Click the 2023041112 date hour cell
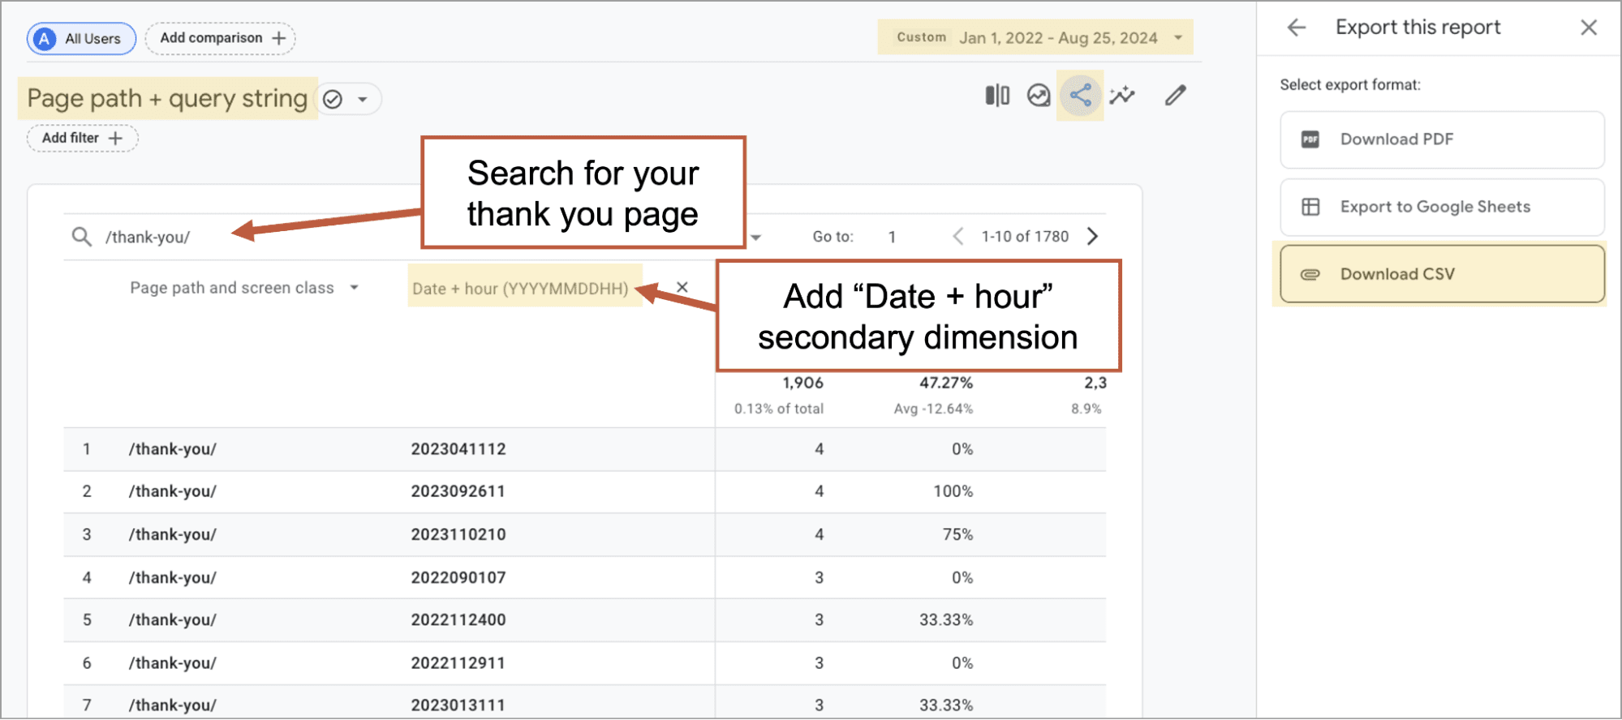Image resolution: width=1622 pixels, height=720 pixels. [x=458, y=449]
